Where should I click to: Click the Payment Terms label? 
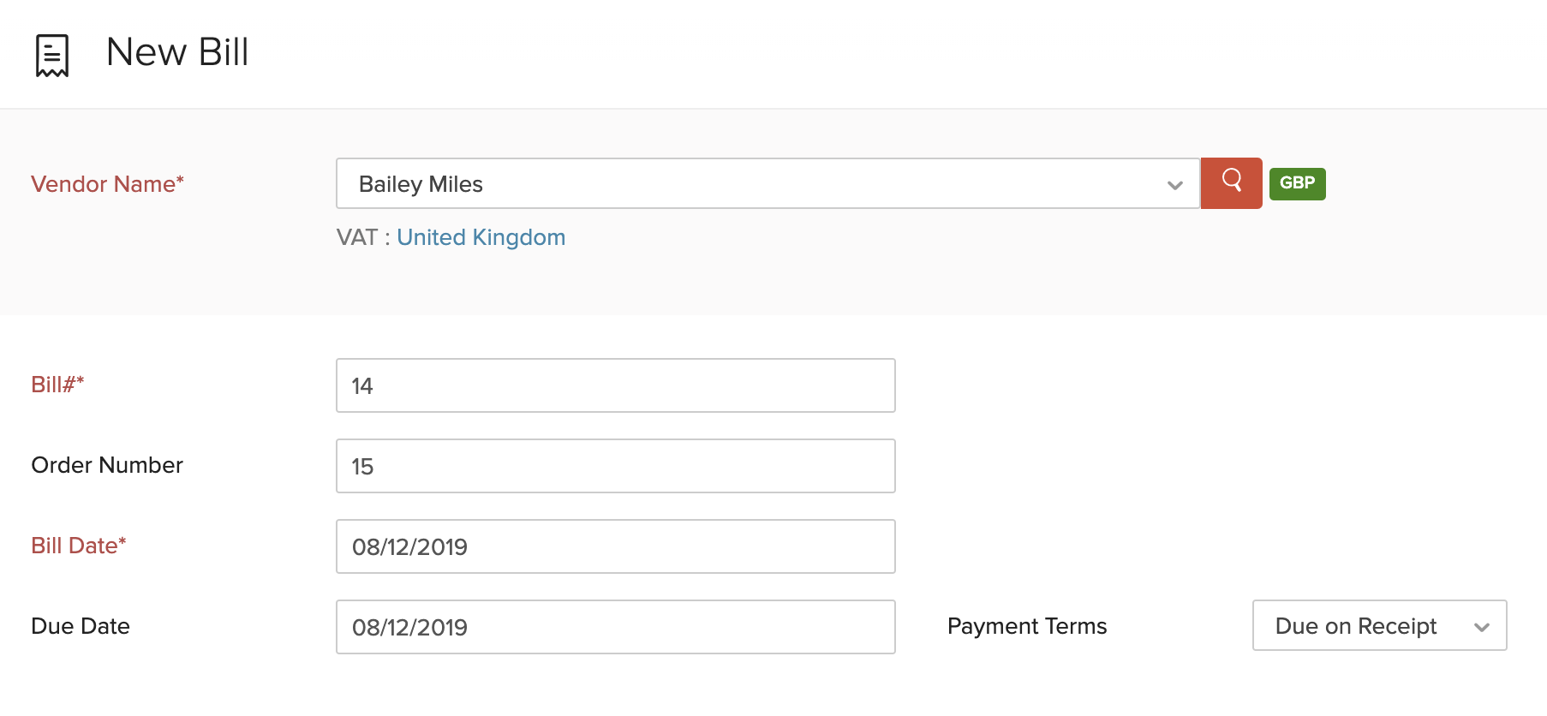[x=1027, y=626]
